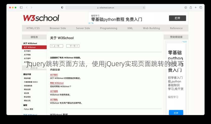Click the 打开 button in top banner ad

[178, 18]
